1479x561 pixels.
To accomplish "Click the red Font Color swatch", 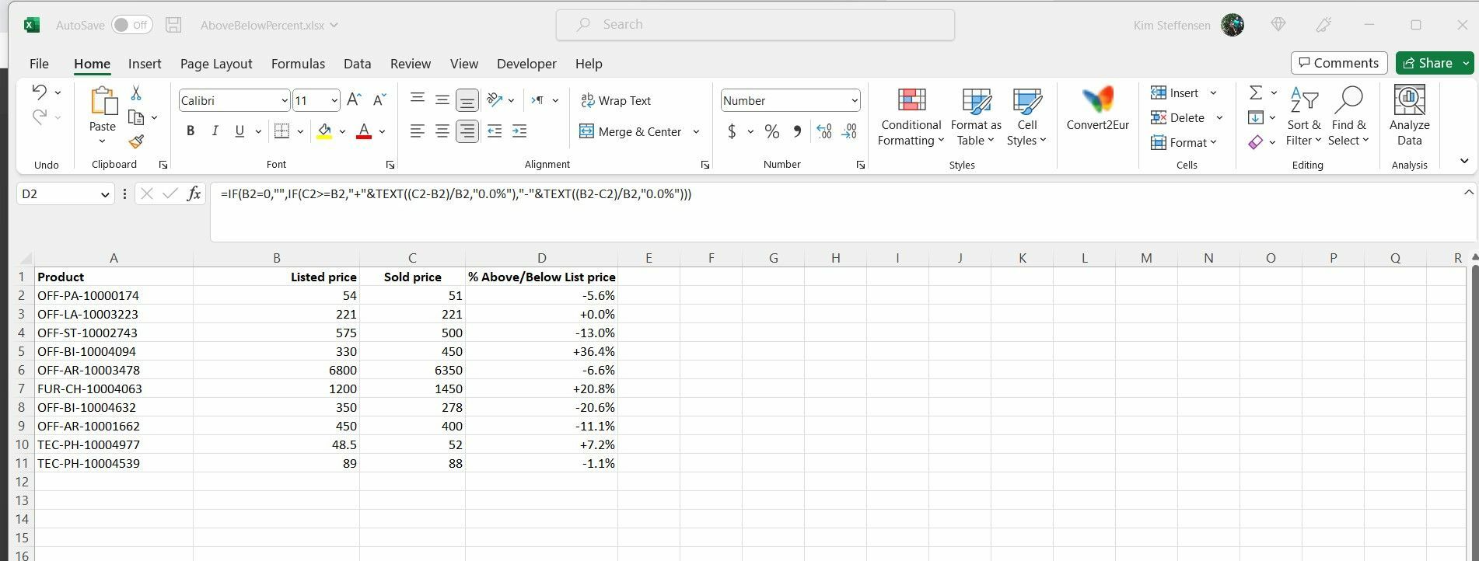I will pos(363,131).
